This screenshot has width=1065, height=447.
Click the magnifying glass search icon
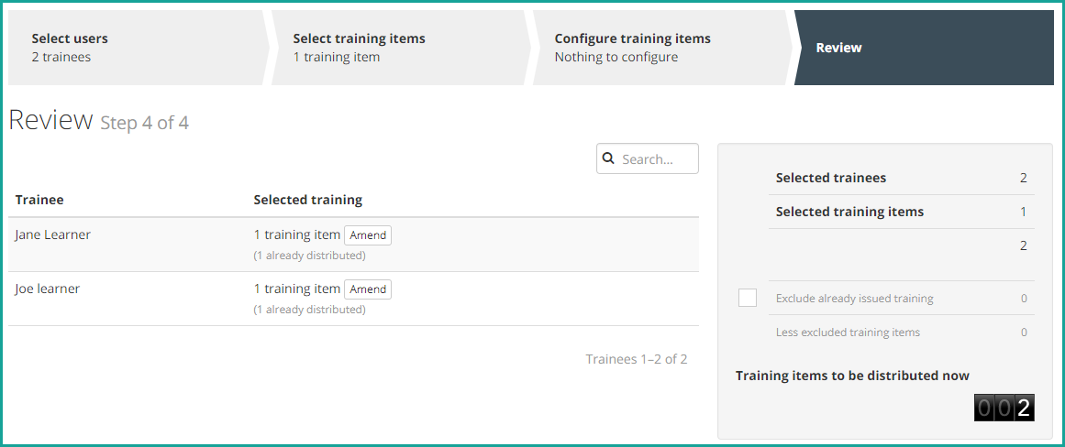coord(608,158)
